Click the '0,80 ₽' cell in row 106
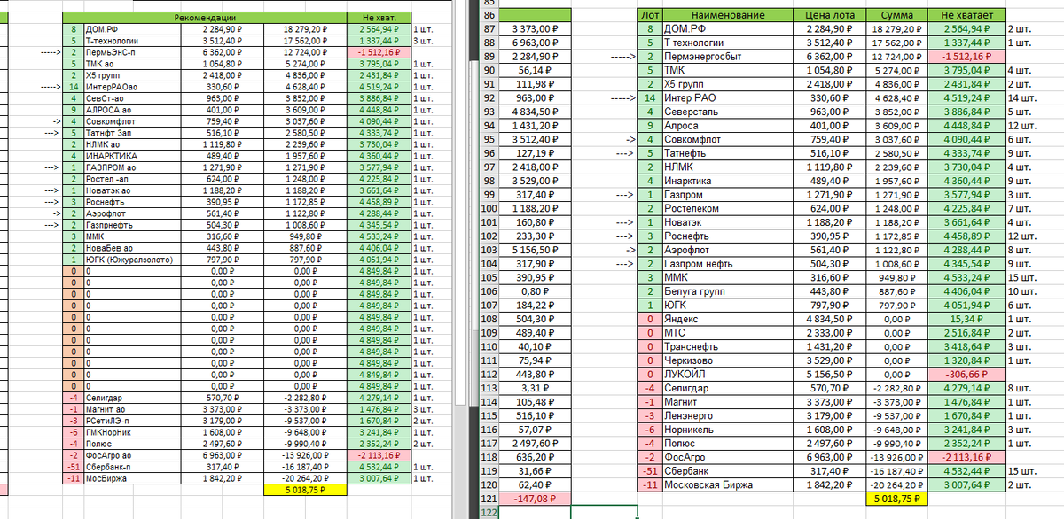This screenshot has width=1064, height=519. 535,290
